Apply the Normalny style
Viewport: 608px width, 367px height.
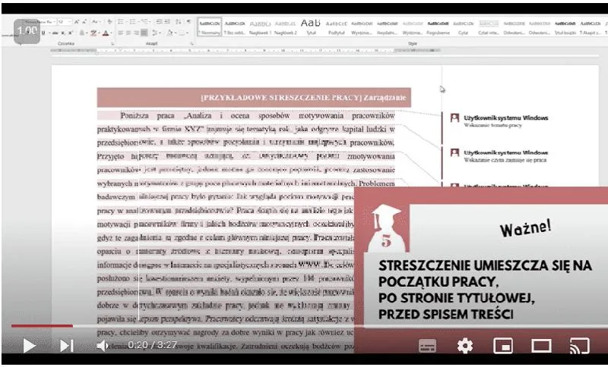click(x=210, y=27)
